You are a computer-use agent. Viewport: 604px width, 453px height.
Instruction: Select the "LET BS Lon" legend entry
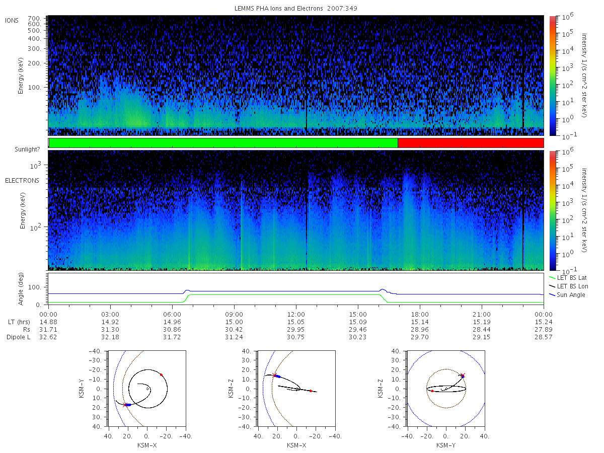coord(569,286)
